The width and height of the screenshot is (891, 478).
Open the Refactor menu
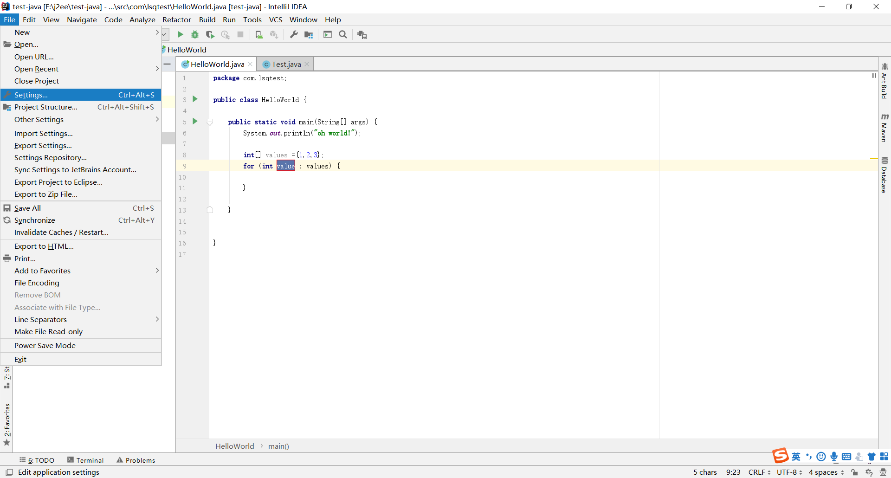(x=176, y=20)
